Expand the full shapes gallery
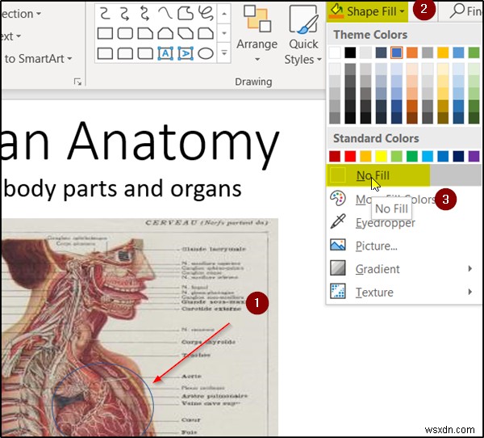The width and height of the screenshot is (484, 438). coord(224,53)
